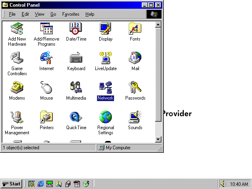Select the Sounds applet icon
This screenshot has width=252, height=189.
135,117
